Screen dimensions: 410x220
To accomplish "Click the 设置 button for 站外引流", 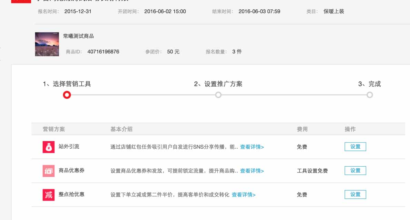I will coord(355,147).
